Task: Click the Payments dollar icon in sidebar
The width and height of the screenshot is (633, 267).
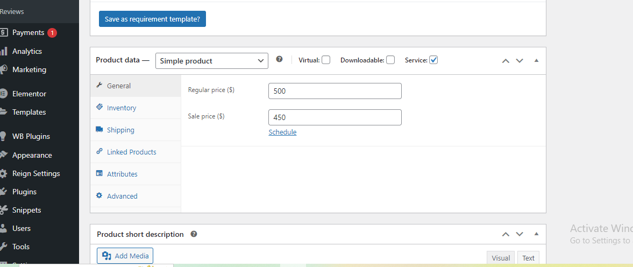Action: (3, 32)
